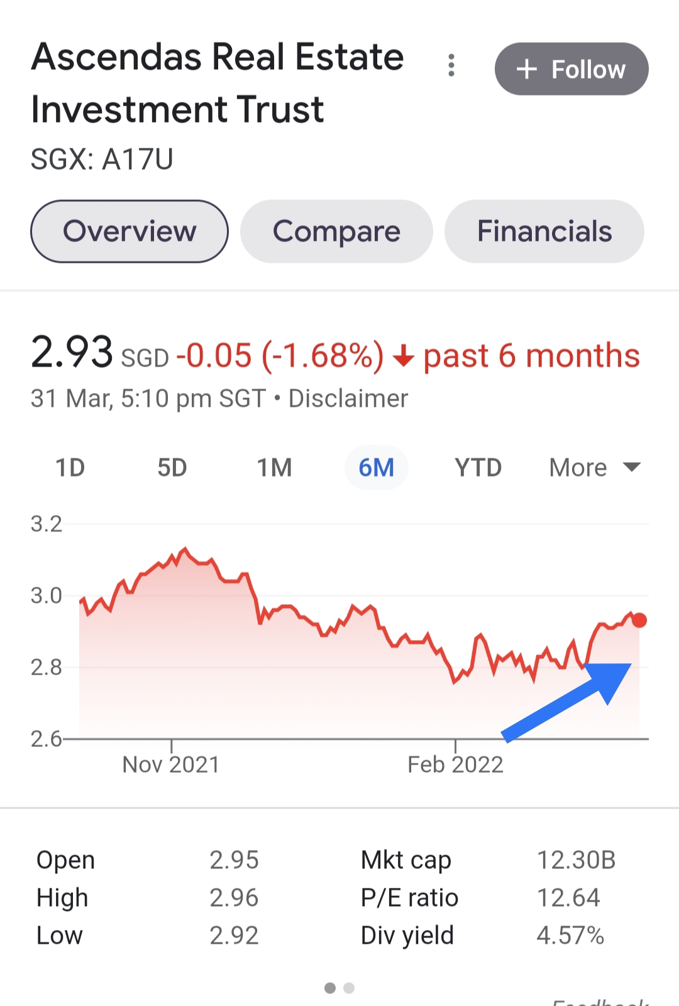The width and height of the screenshot is (679, 1006).
Task: Expand the More time ranges dropdown
Action: click(x=578, y=468)
